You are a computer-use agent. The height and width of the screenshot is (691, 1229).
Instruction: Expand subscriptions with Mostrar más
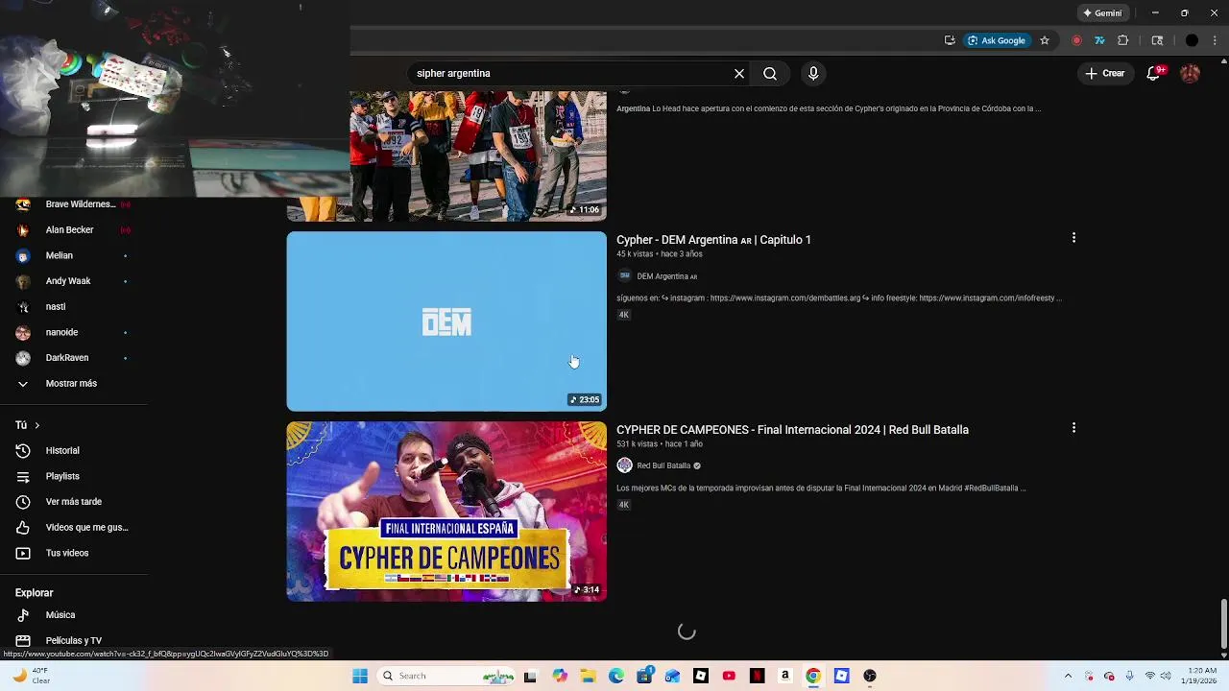[73, 383]
